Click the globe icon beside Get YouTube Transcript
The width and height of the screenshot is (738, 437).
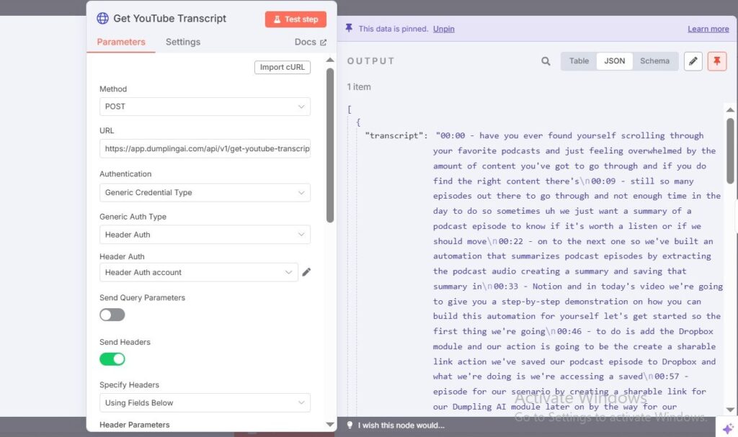(x=102, y=18)
